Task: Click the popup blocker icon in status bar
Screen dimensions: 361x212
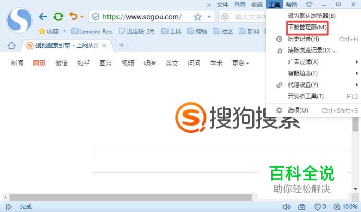Action: pos(302,207)
